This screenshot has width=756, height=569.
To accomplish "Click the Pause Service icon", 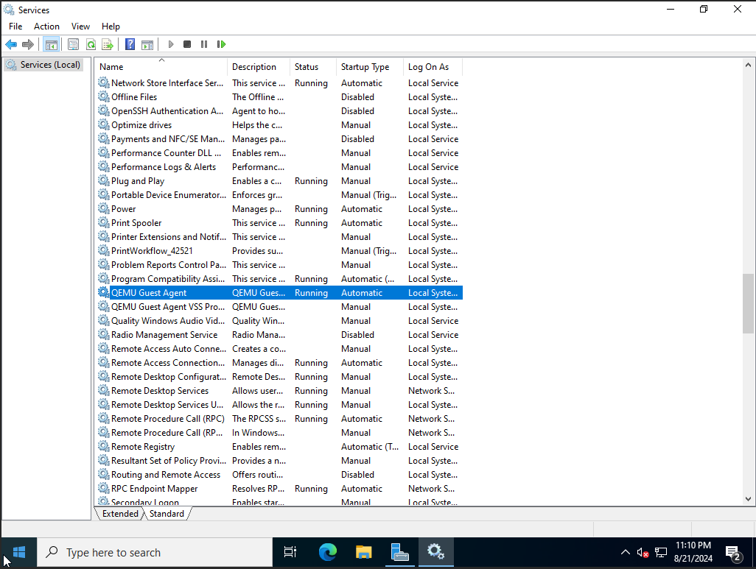I will [x=204, y=44].
